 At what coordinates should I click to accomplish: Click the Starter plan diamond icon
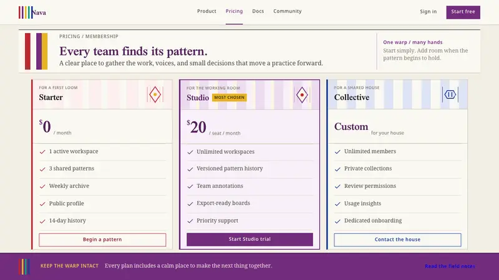(155, 95)
